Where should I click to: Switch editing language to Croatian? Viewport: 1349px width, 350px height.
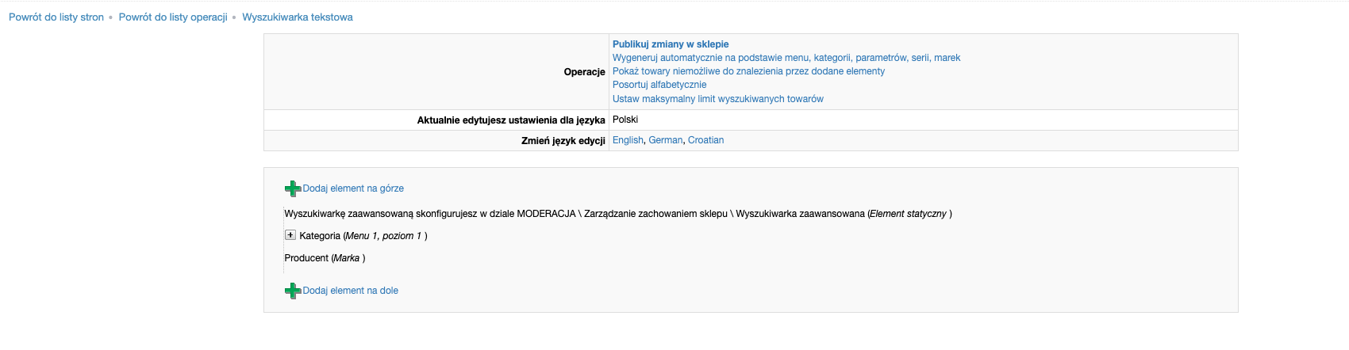tap(705, 140)
